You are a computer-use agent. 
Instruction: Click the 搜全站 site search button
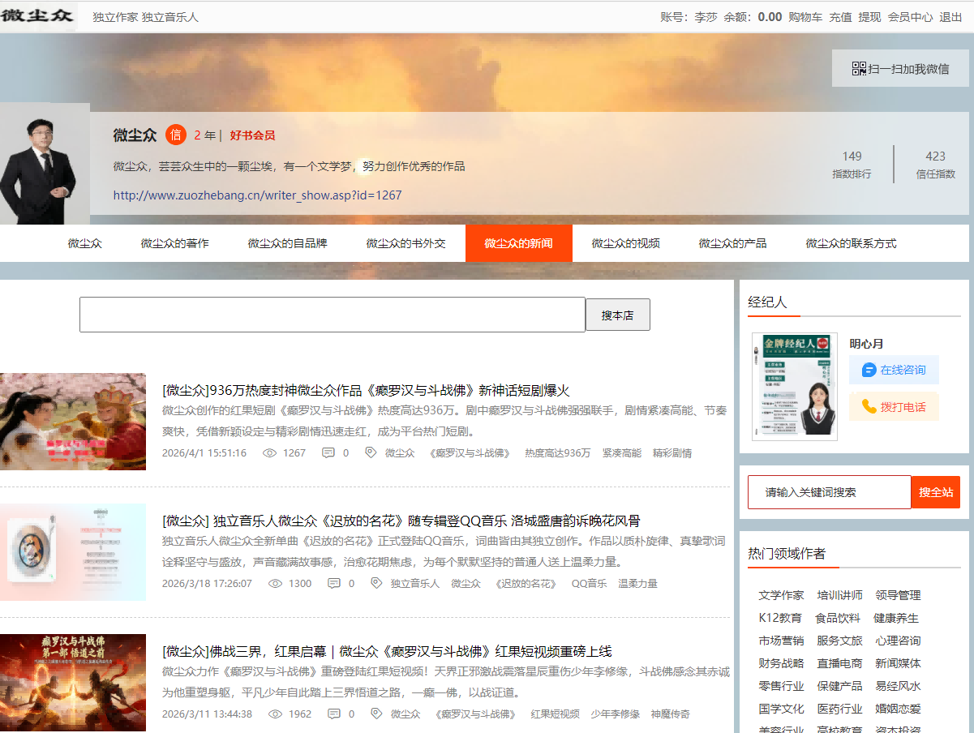click(x=935, y=492)
